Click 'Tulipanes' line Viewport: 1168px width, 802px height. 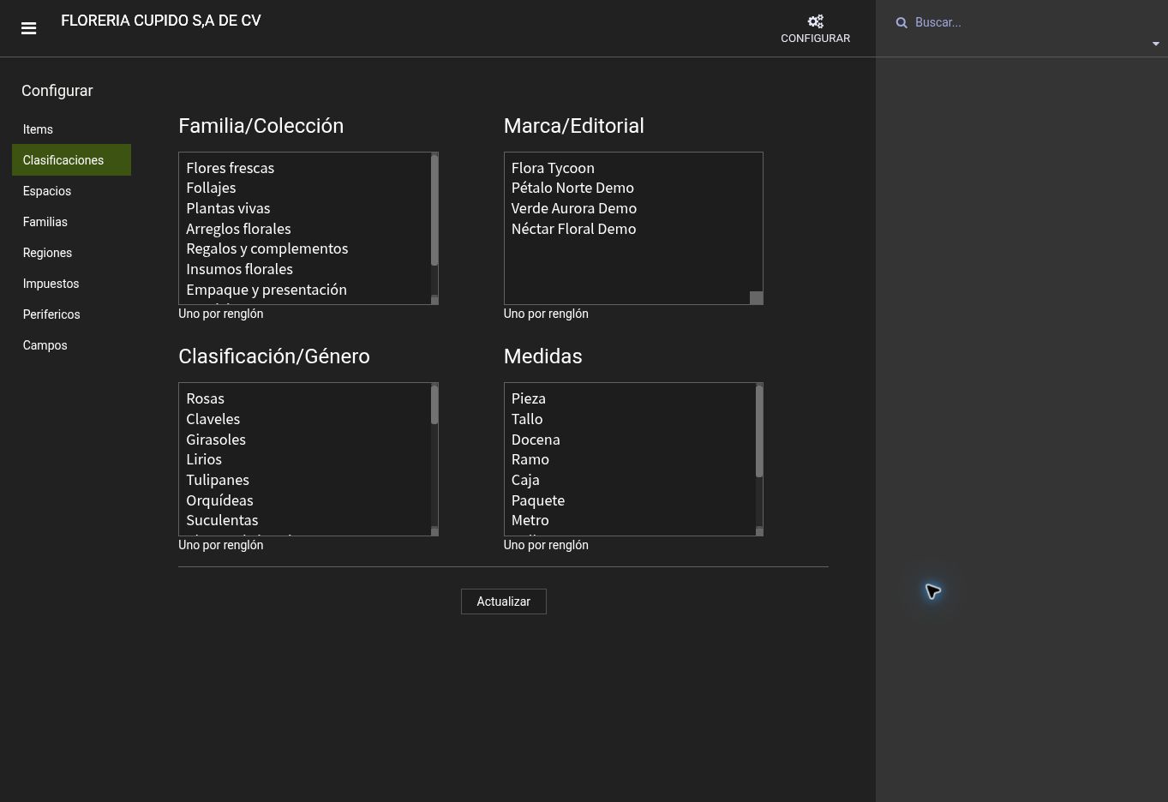click(218, 480)
